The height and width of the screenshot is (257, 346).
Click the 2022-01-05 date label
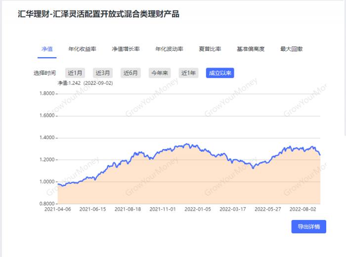click(x=198, y=209)
